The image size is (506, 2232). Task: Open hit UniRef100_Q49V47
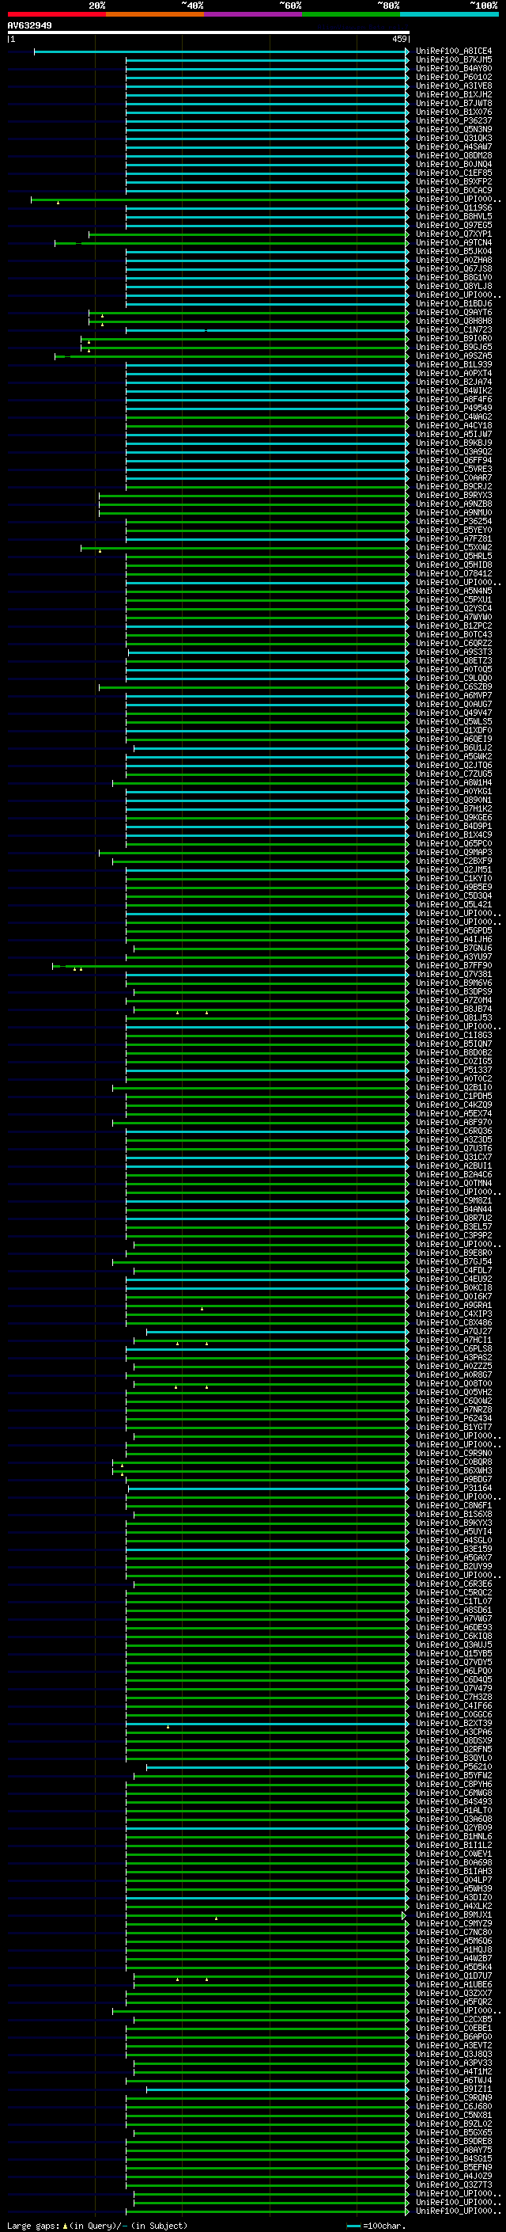tap(454, 713)
